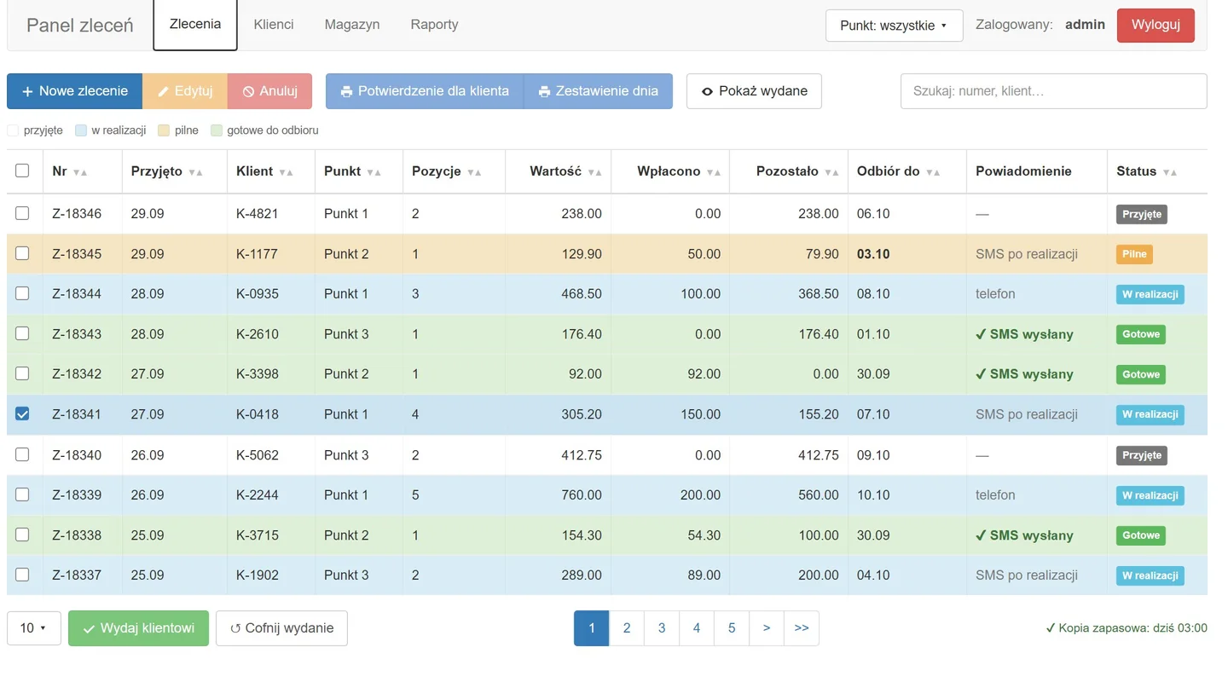Screen dimensions: 1228x682
Task: Select the checkbox for order Z-18338
Action: 22,535
